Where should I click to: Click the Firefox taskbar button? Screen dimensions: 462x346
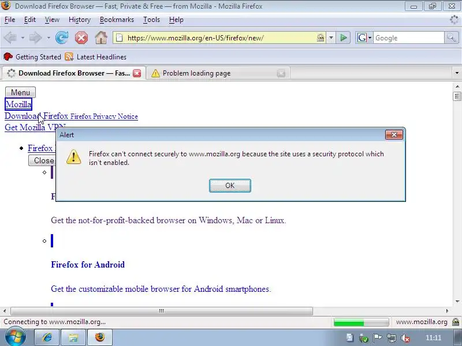(99, 337)
